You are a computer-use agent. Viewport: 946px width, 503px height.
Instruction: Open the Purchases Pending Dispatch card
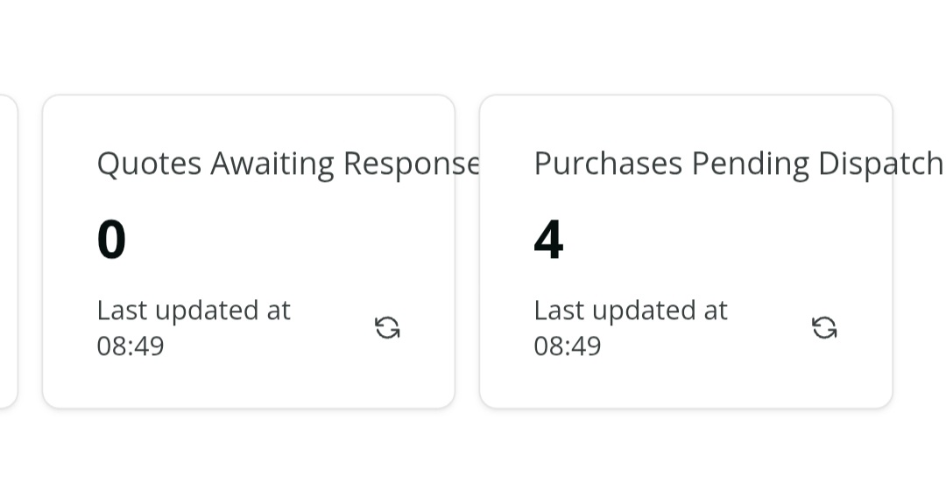tap(685, 385)
